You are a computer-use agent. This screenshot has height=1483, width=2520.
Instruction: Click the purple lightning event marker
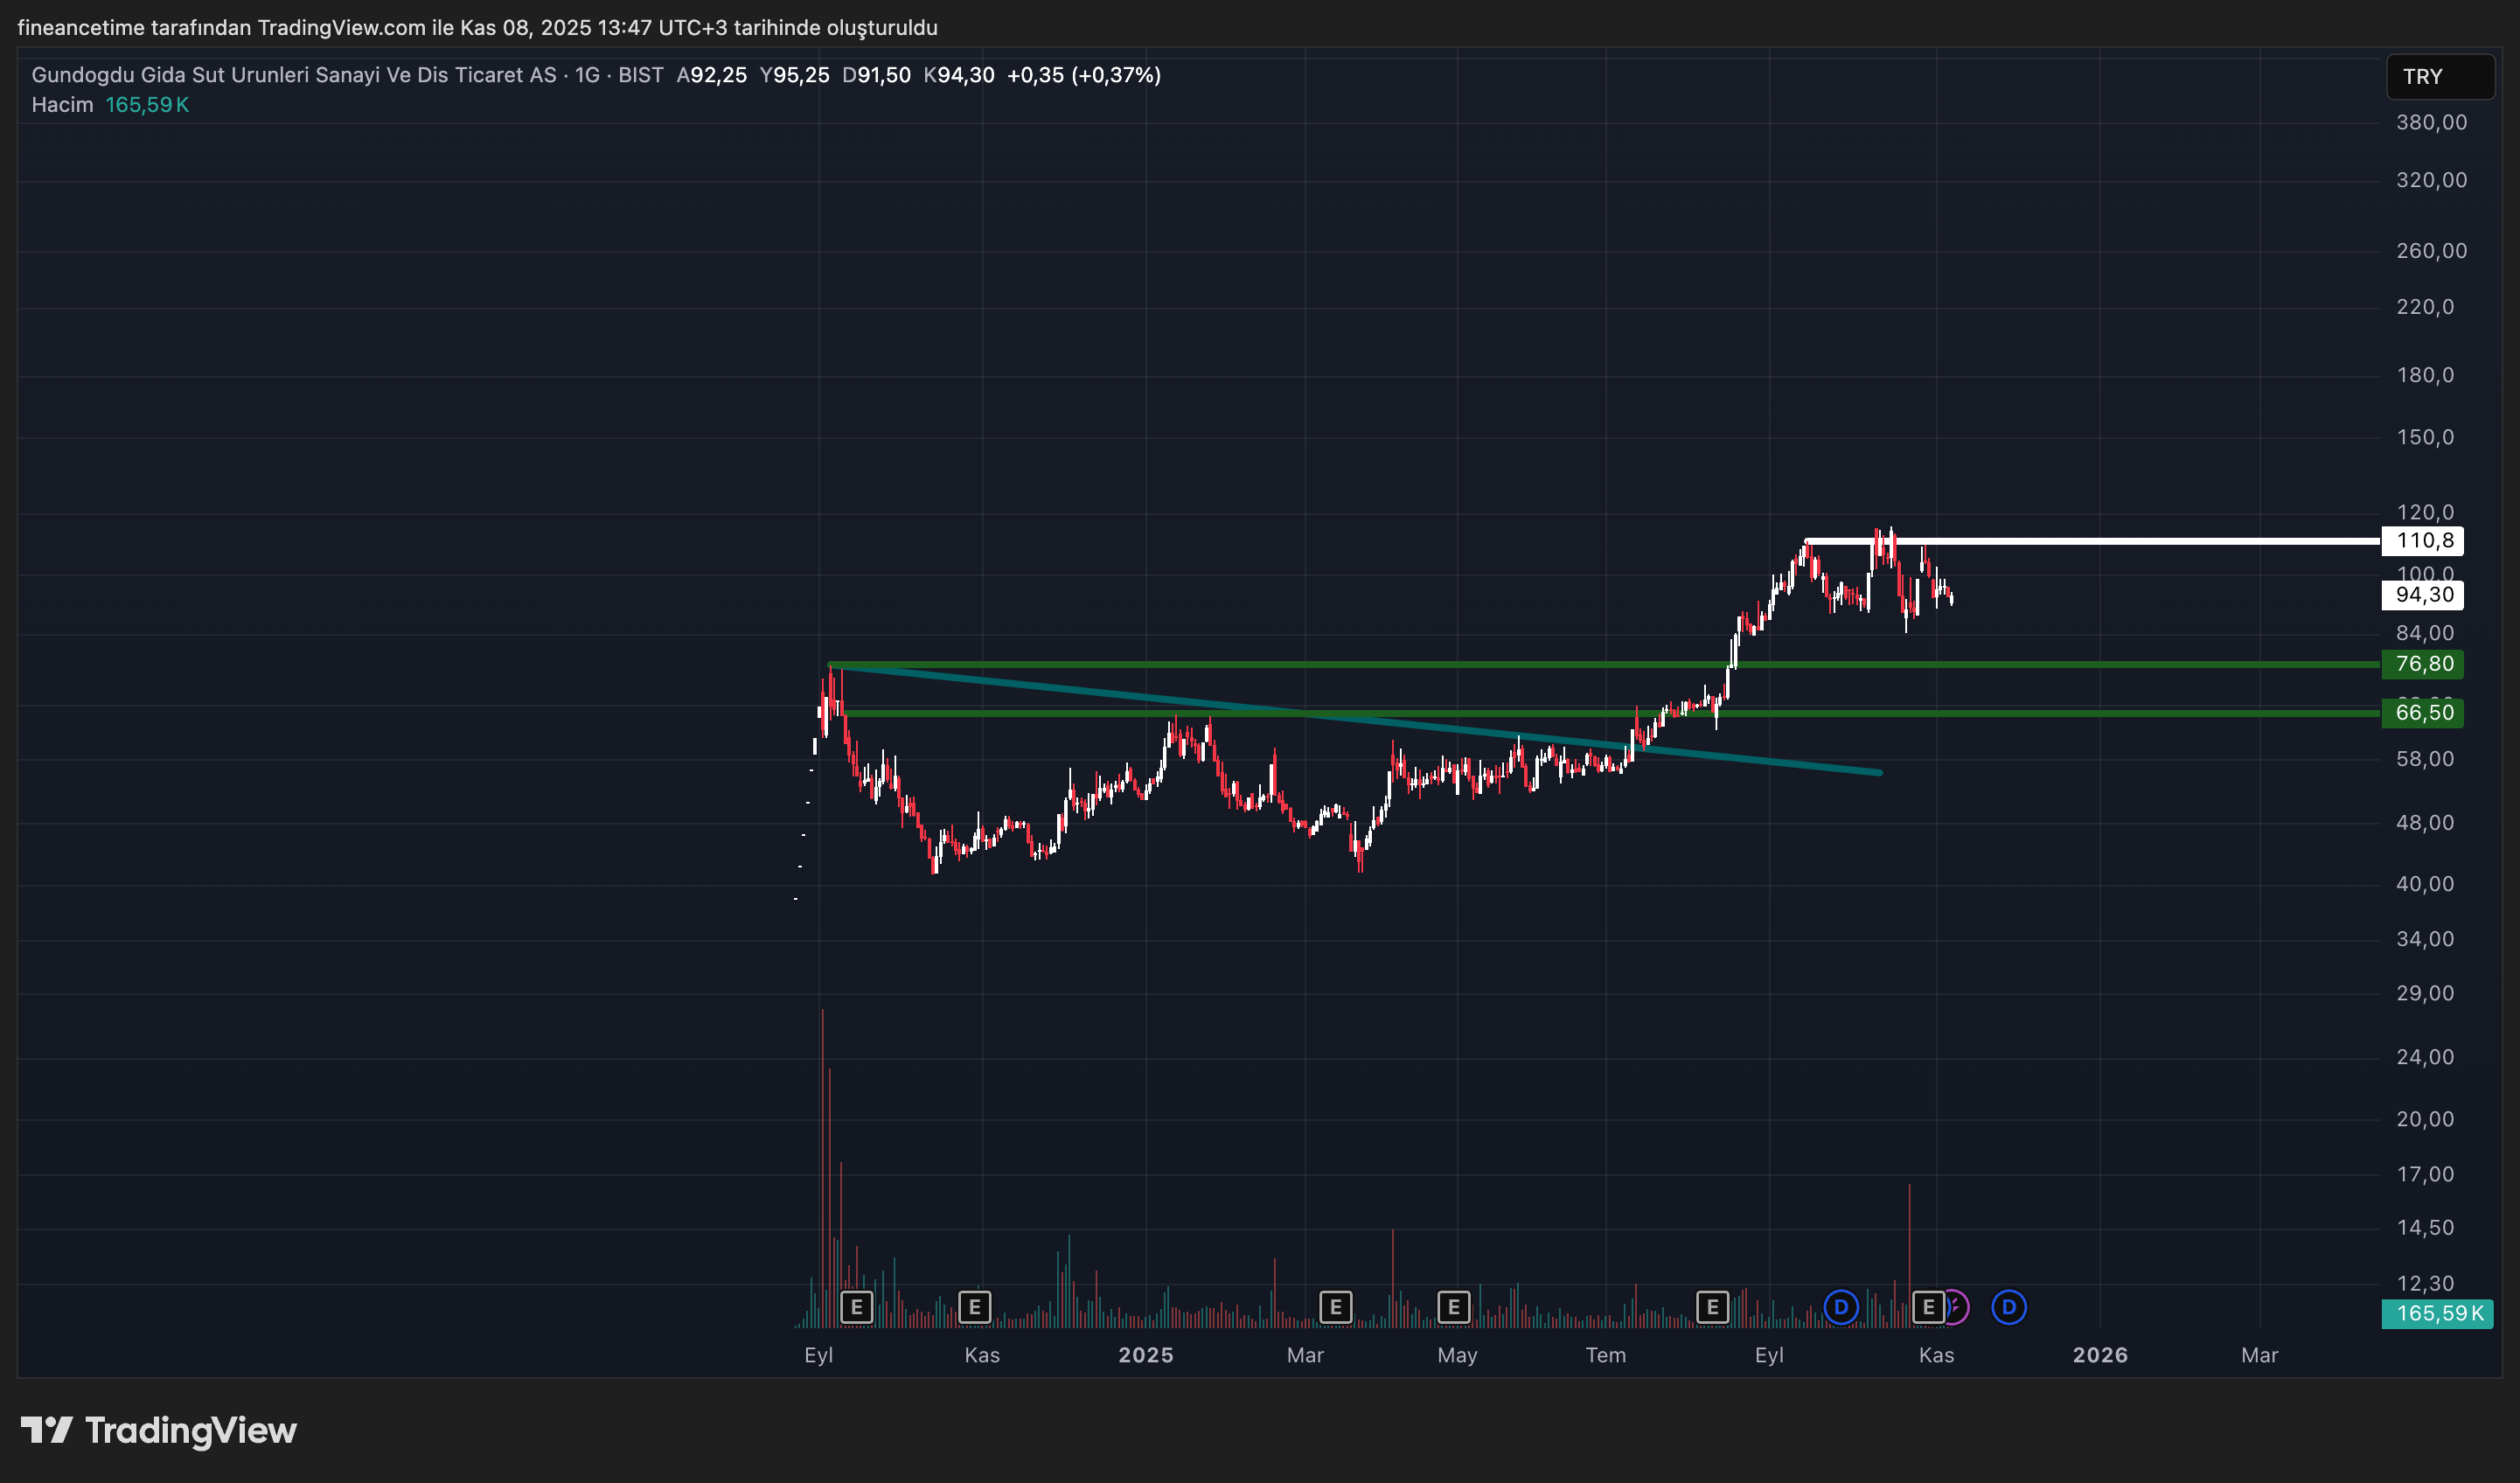coord(1957,1307)
